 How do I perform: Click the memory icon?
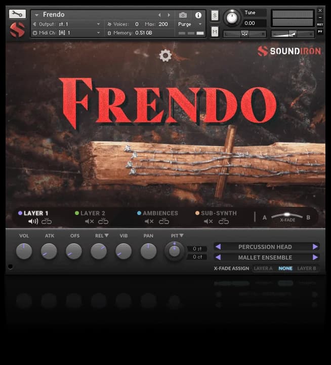point(109,33)
